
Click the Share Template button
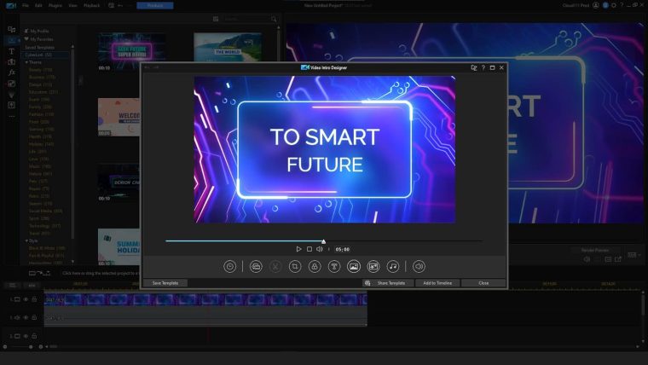388,283
